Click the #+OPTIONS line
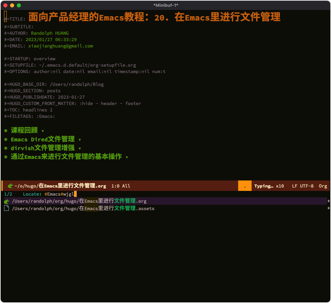The image size is (331, 303). [85, 72]
